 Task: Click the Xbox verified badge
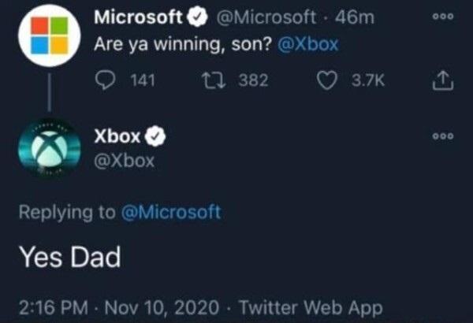coord(157,136)
